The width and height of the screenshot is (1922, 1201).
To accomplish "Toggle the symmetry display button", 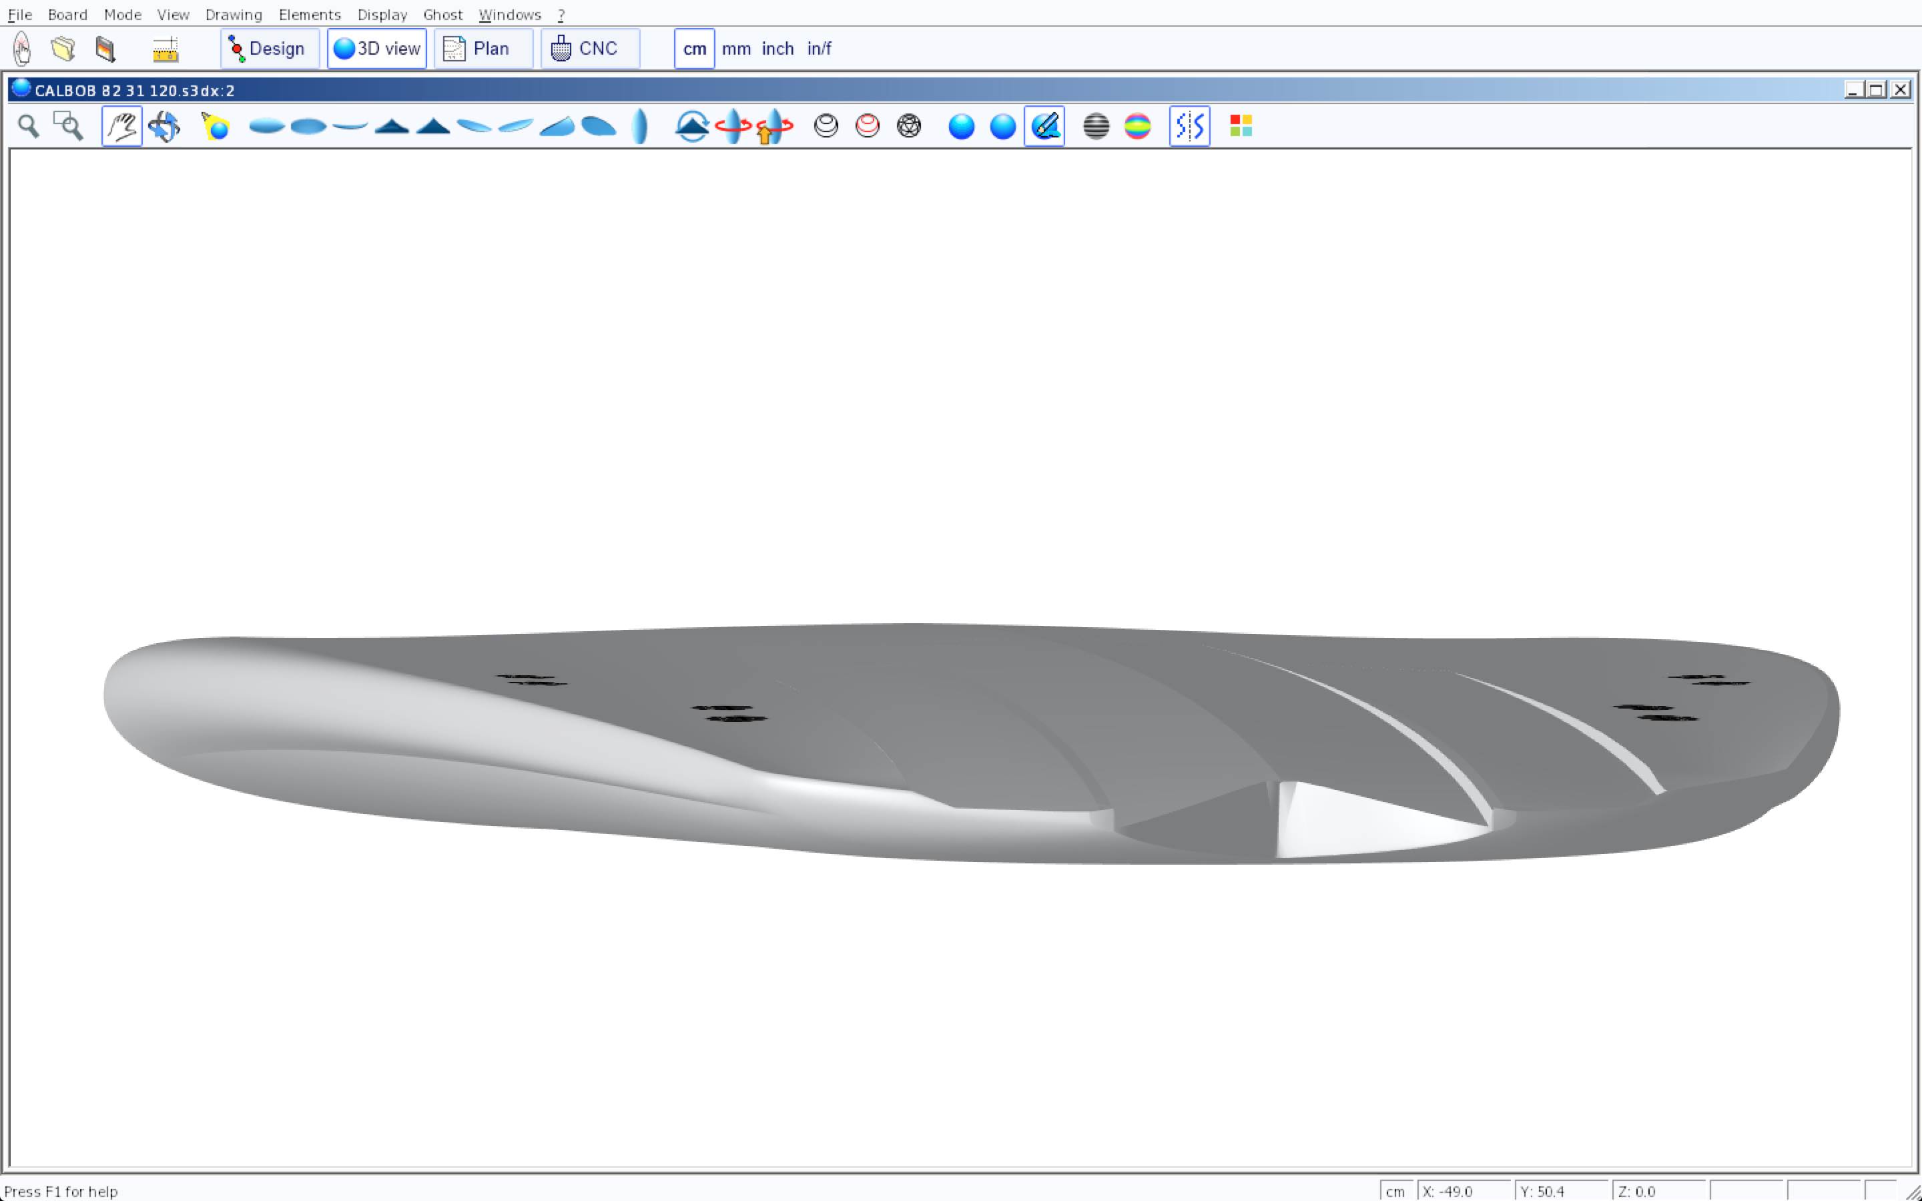I will coord(1189,126).
